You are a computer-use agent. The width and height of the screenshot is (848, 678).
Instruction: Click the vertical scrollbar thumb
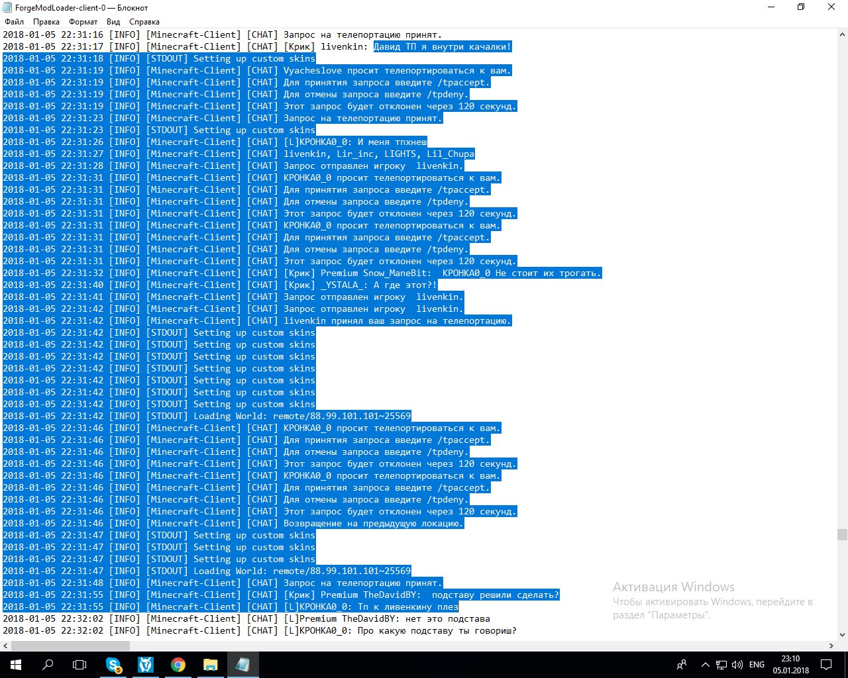click(842, 534)
